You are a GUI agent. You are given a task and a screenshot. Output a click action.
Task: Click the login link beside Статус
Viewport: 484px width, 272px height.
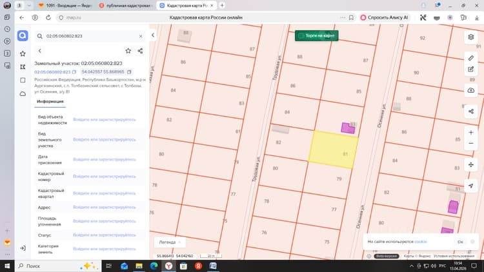click(105, 235)
